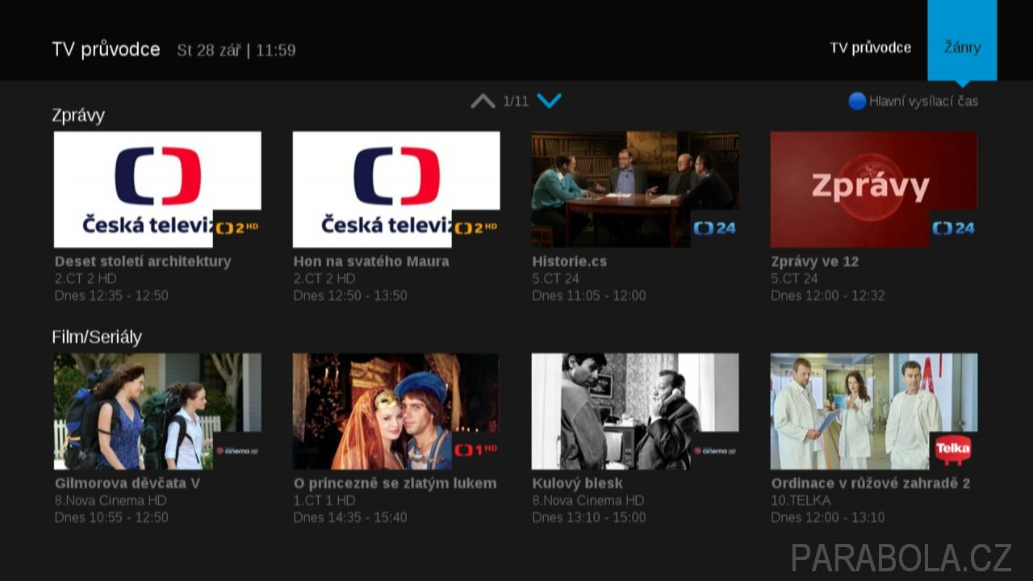The image size is (1033, 581).
Task: Click title text Historie.cs
Action: tap(570, 261)
